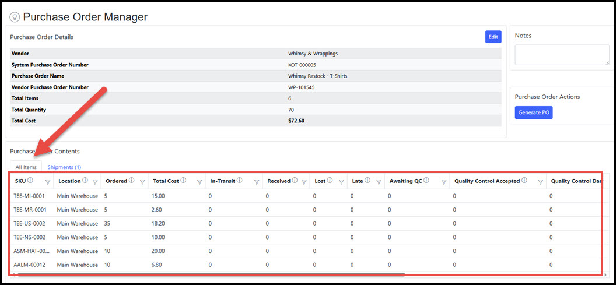Click the Edit button
The width and height of the screenshot is (616, 285).
point(493,37)
